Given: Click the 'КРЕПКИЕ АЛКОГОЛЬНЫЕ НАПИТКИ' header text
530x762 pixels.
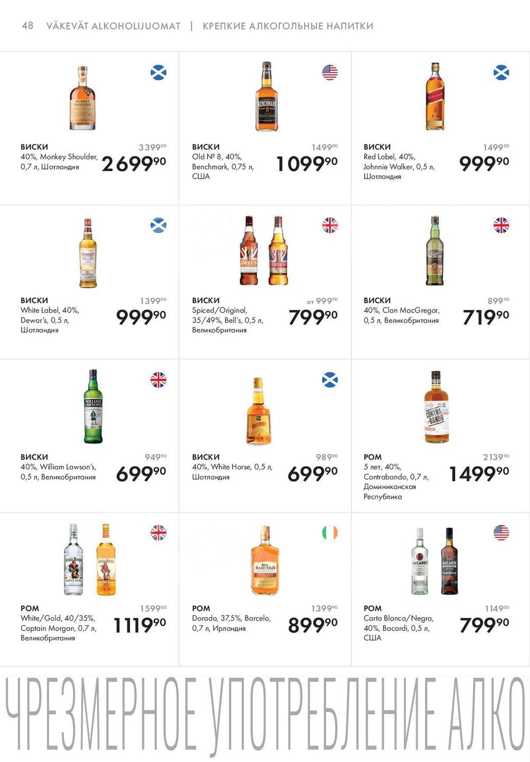Looking at the screenshot, I should [288, 26].
